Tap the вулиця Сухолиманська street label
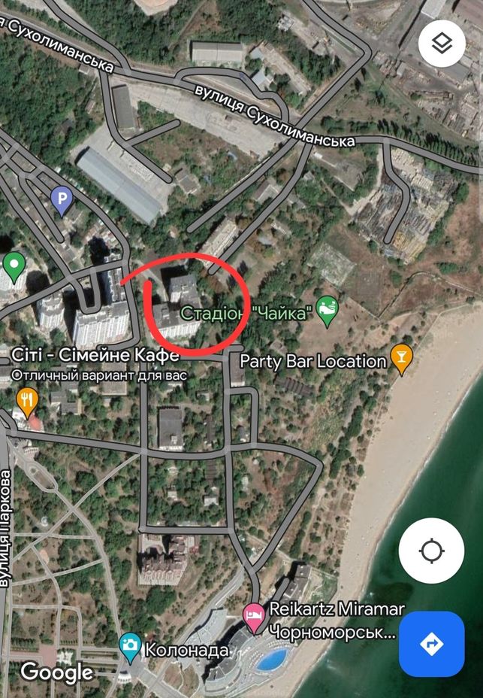This screenshot has height=698, width=483. pyautogui.click(x=275, y=116)
